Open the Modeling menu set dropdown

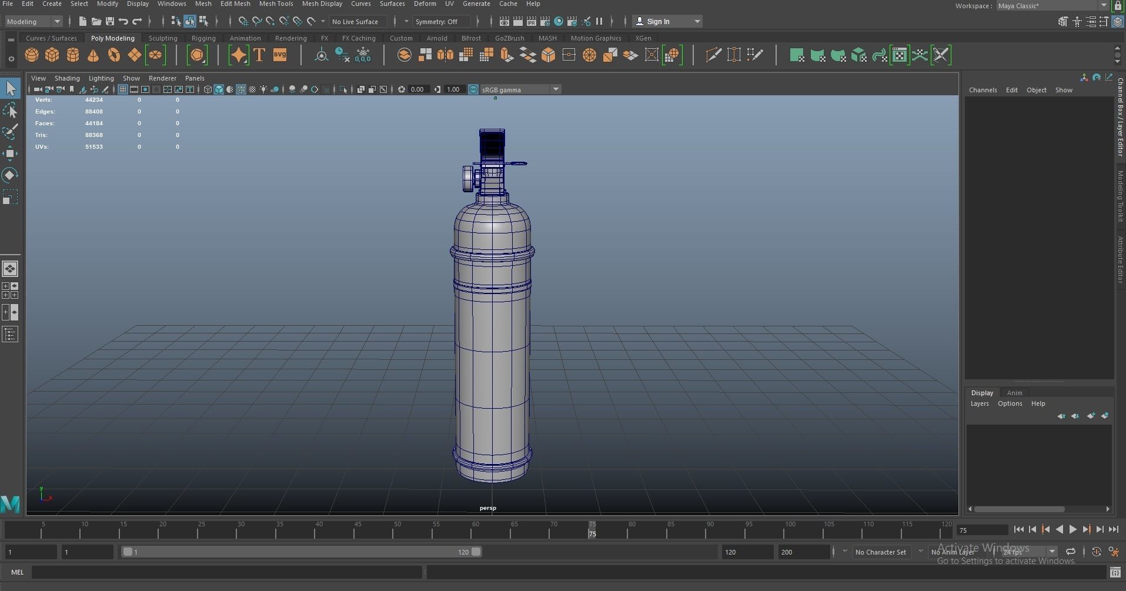pyautogui.click(x=34, y=22)
